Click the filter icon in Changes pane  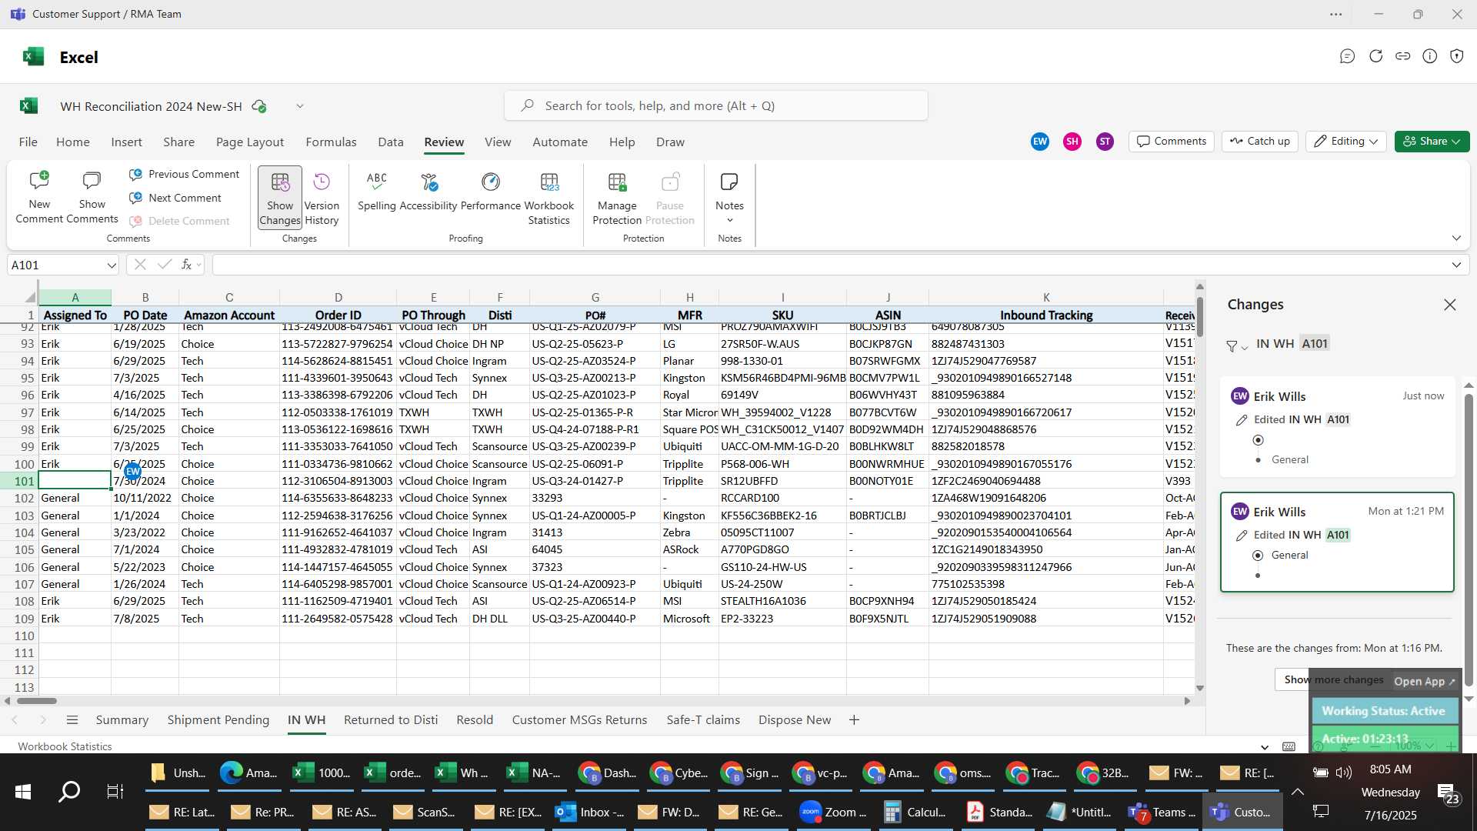point(1236,346)
